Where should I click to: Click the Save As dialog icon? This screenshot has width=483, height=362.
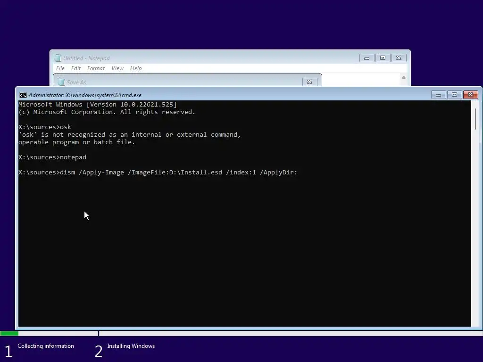coord(61,82)
